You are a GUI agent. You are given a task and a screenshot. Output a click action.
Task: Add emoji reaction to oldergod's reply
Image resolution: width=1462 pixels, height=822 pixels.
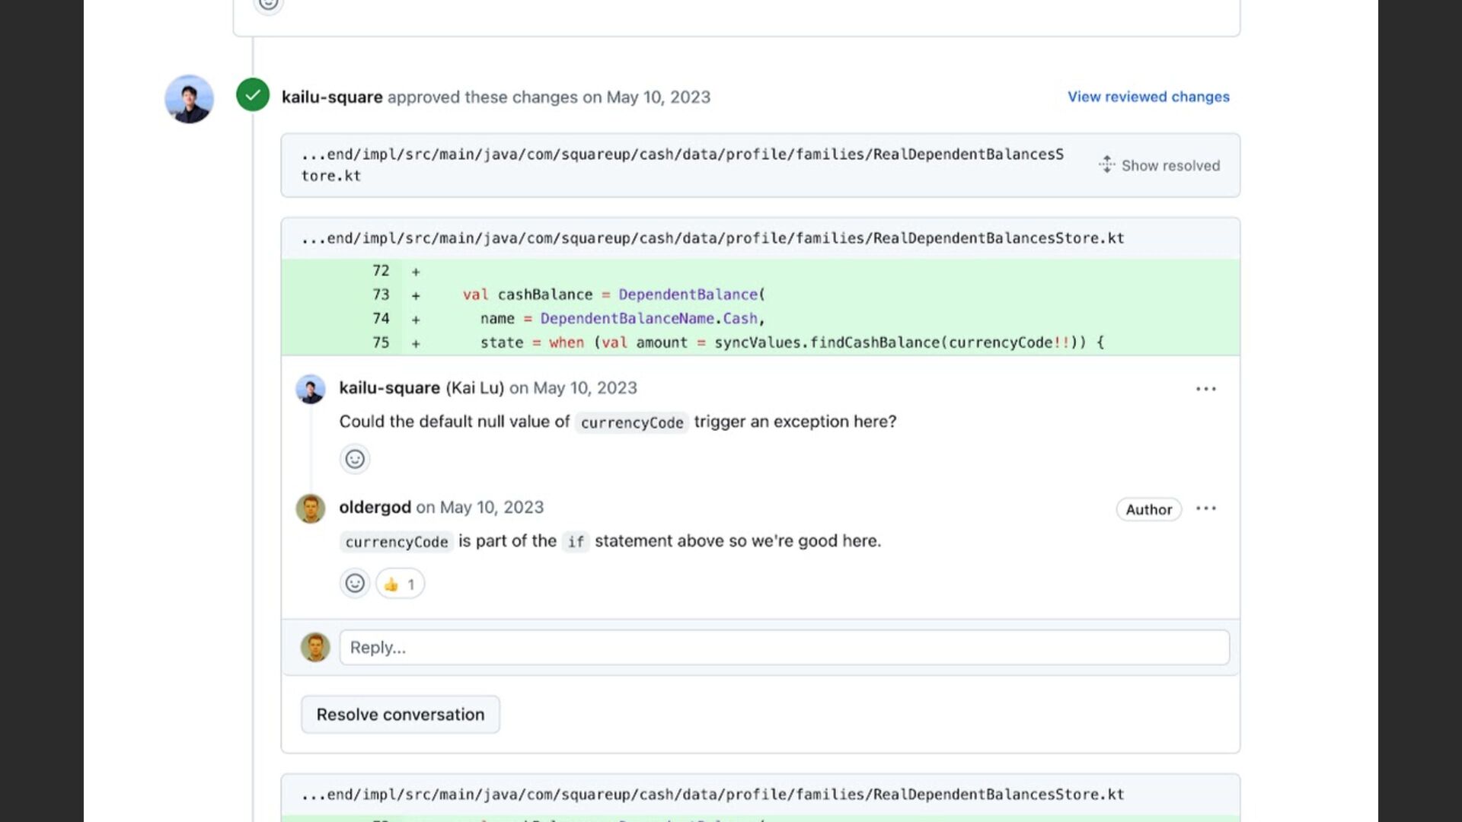pyautogui.click(x=355, y=584)
